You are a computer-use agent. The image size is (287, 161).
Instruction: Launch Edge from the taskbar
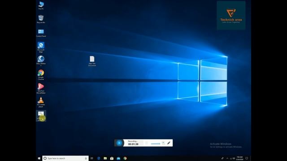coord(99,158)
